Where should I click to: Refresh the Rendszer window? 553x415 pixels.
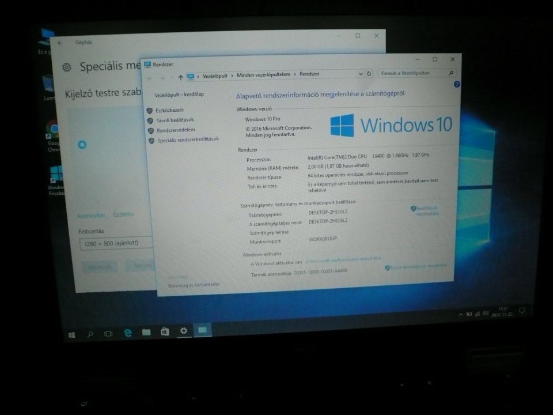click(x=369, y=73)
